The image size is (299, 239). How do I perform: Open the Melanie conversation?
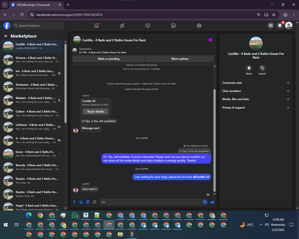point(32,100)
